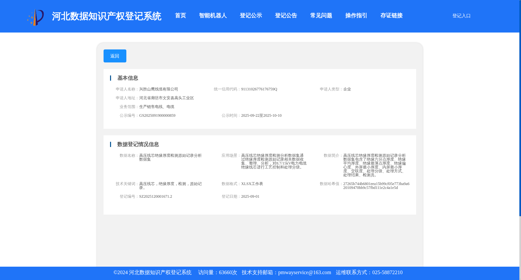This screenshot has height=280, width=521.
Task: Click the 登记入口 link
Action: tap(461, 16)
